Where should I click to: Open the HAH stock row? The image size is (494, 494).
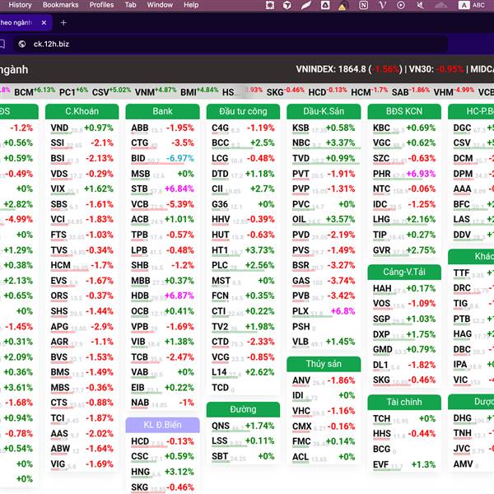(x=404, y=289)
